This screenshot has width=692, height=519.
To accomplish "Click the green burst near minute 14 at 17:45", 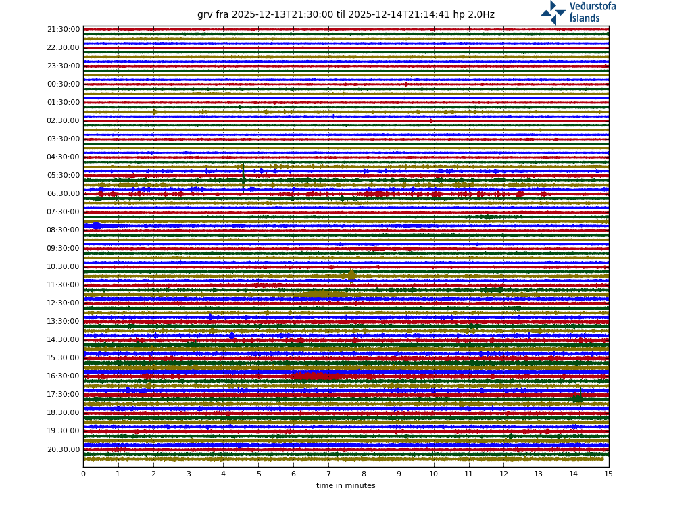I will pos(577,399).
